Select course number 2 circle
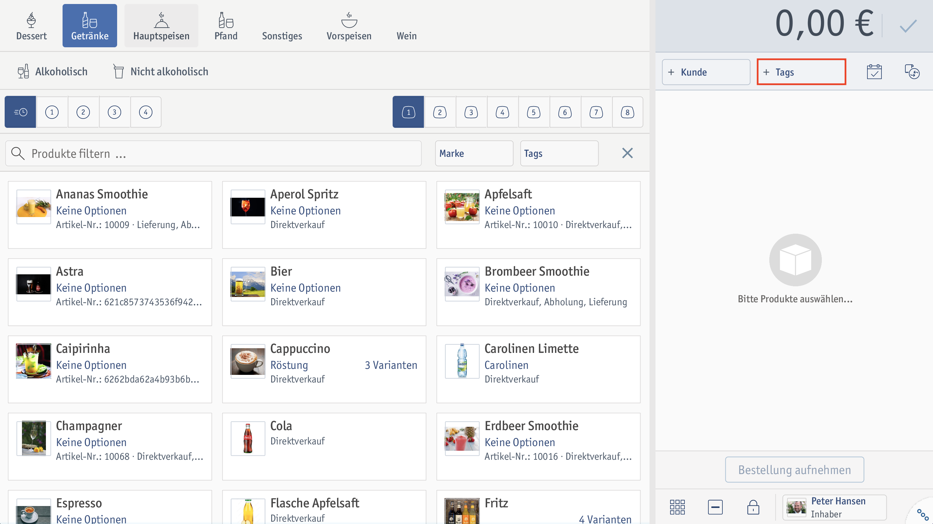The width and height of the screenshot is (933, 524). pyautogui.click(x=83, y=112)
